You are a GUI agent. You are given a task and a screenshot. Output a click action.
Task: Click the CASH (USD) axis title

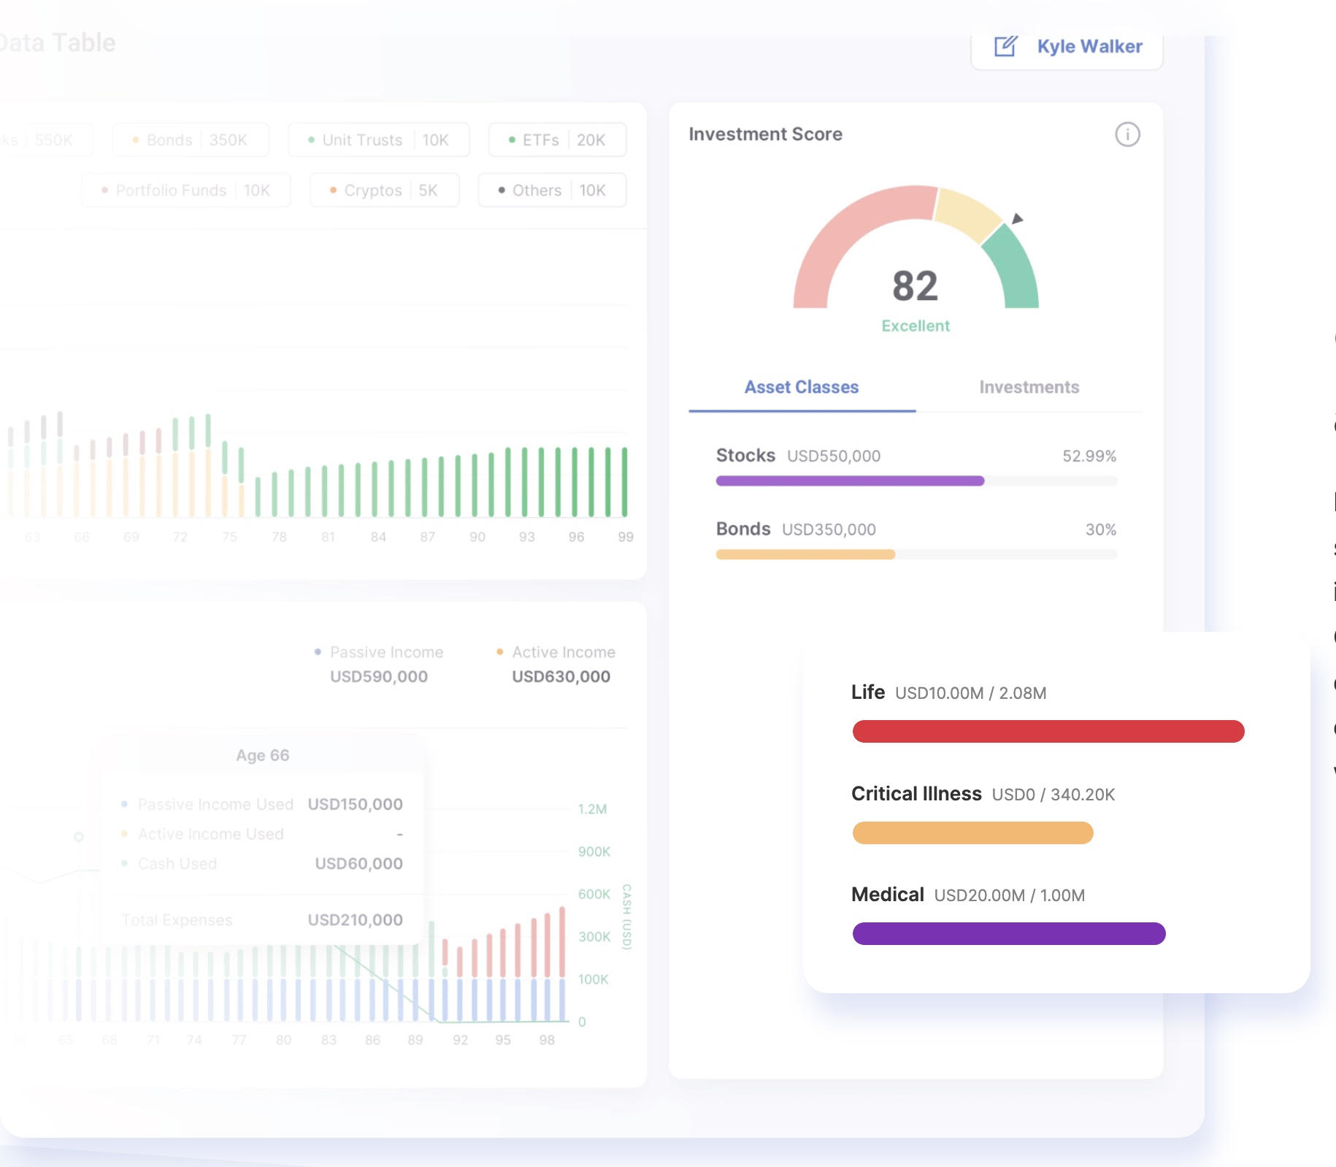coord(626,917)
